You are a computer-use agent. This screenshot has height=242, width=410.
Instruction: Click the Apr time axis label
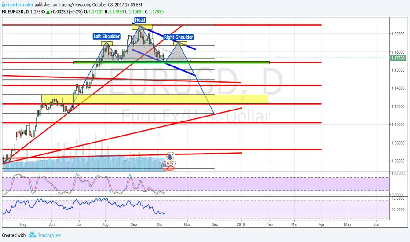click(322, 224)
